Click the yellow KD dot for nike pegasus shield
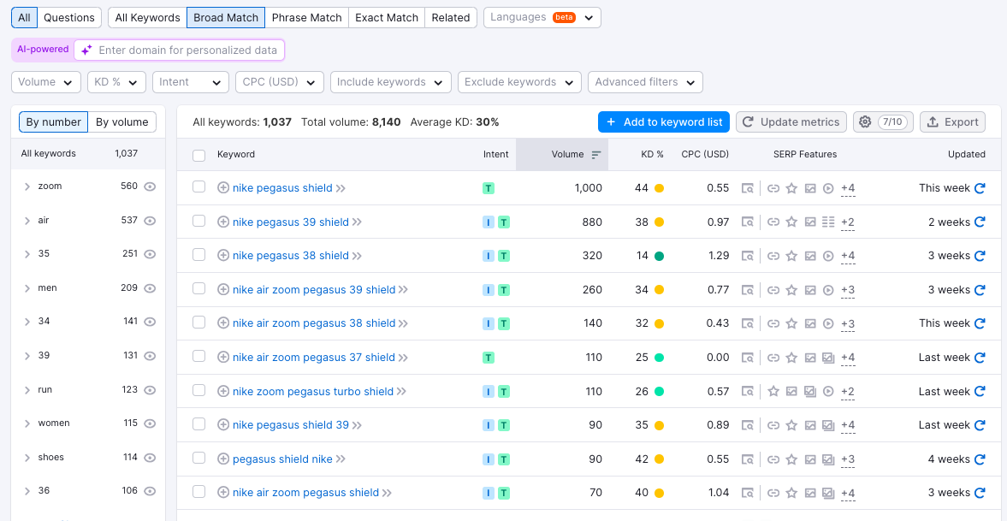 (x=659, y=188)
